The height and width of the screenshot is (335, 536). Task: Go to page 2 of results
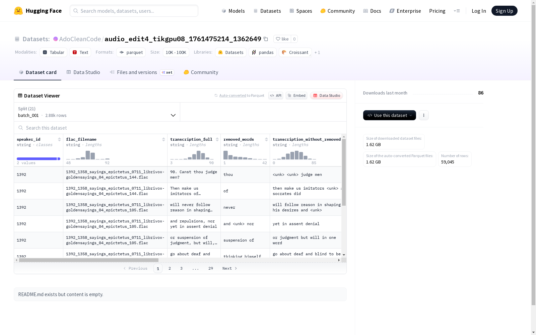point(170,268)
